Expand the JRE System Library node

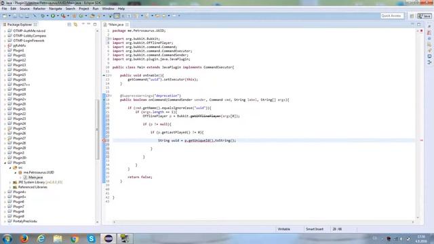10,182
